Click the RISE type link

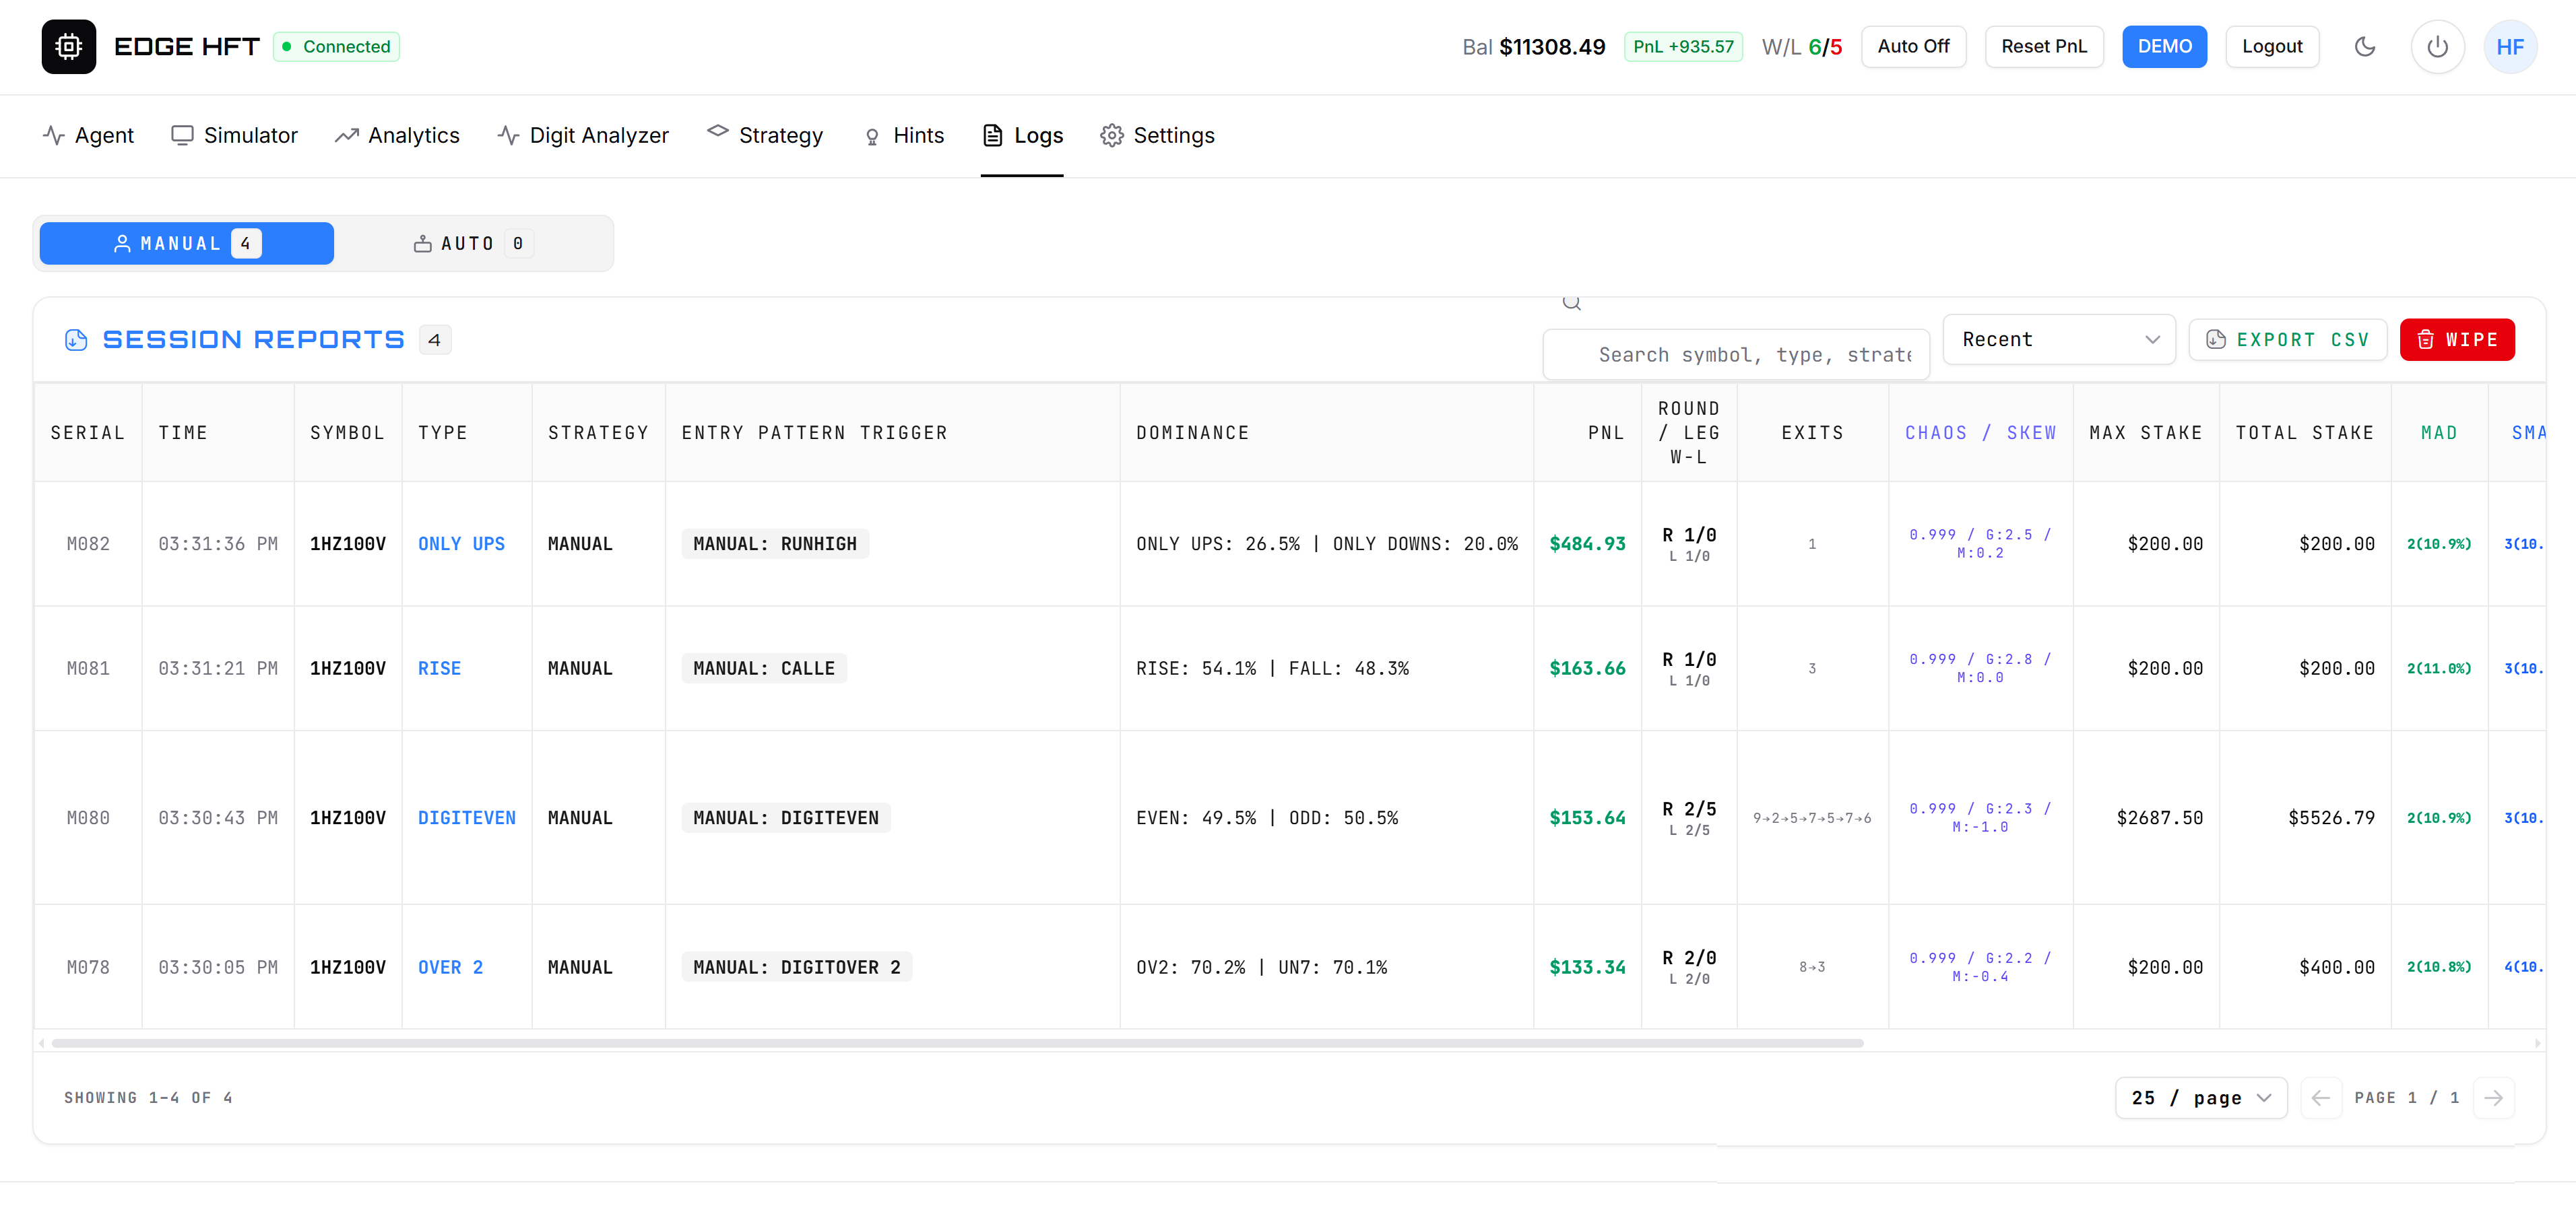439,669
